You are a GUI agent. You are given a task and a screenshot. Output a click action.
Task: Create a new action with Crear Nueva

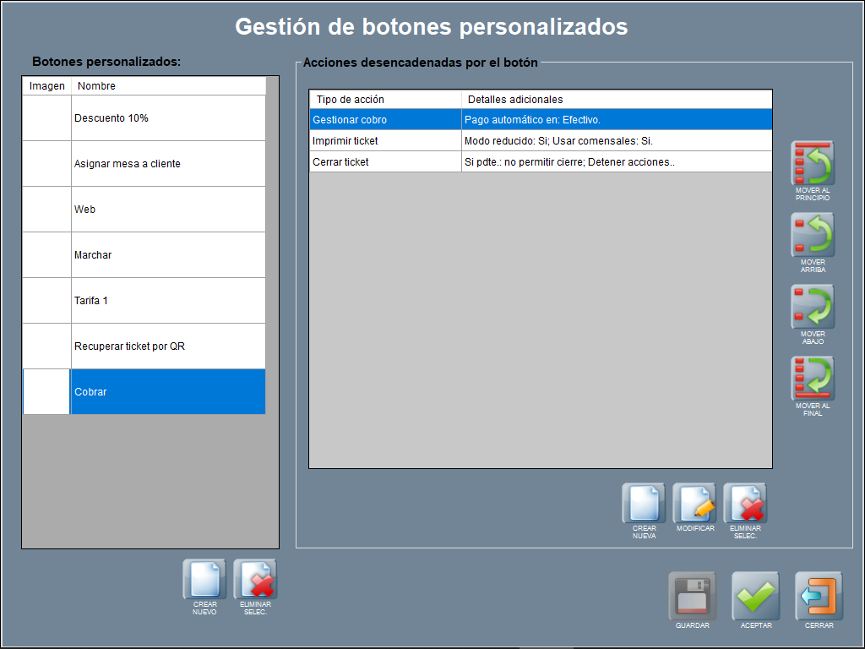644,504
